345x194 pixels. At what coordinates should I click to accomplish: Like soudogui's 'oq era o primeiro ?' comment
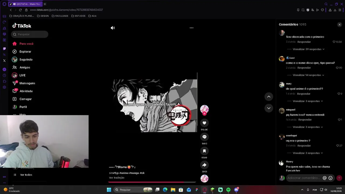338,146
